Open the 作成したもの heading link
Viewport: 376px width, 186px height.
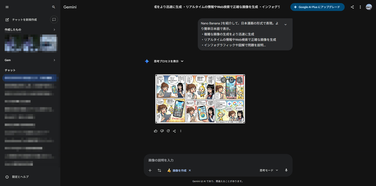[13, 30]
